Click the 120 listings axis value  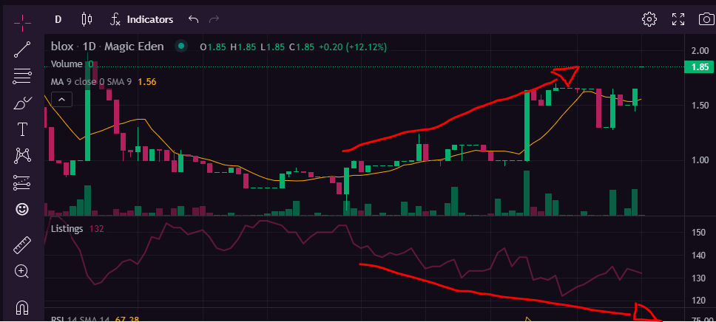pyautogui.click(x=699, y=301)
